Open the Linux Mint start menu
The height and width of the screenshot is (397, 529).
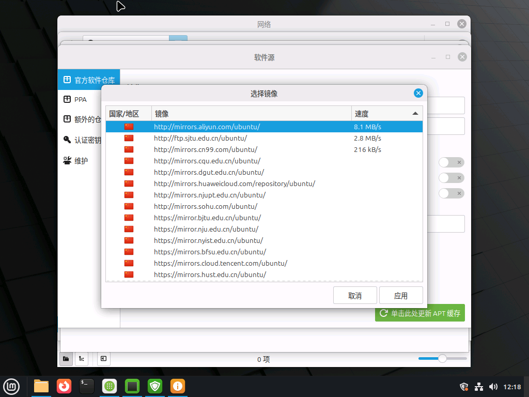[x=11, y=387]
